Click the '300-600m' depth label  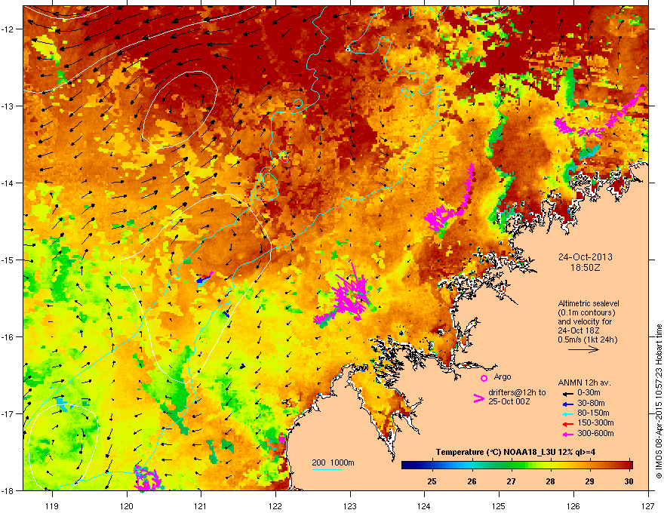(x=595, y=434)
